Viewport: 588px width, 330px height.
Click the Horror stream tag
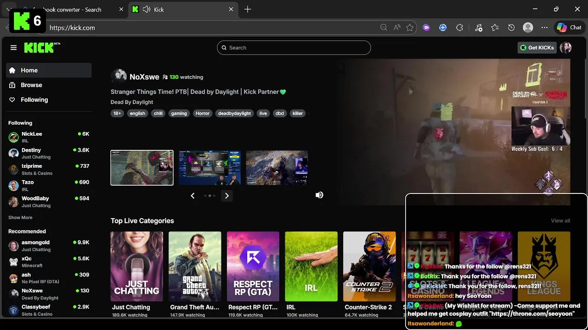tap(203, 113)
